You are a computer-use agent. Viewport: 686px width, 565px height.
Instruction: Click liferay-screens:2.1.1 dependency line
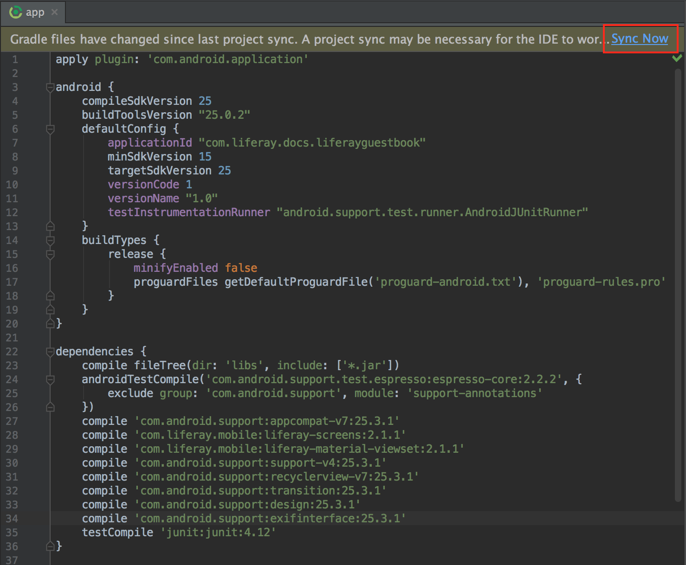point(244,435)
